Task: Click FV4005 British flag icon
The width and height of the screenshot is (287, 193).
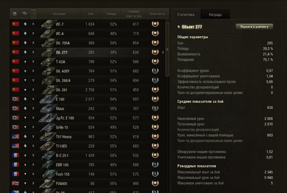Action: [x=15, y=183]
